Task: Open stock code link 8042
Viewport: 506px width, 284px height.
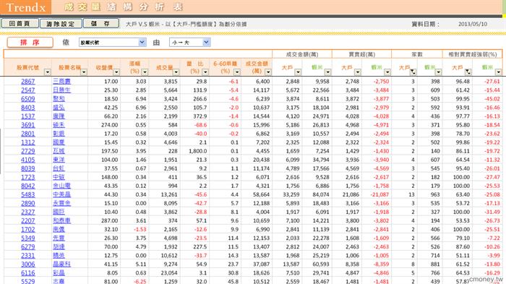Action: click(27, 186)
